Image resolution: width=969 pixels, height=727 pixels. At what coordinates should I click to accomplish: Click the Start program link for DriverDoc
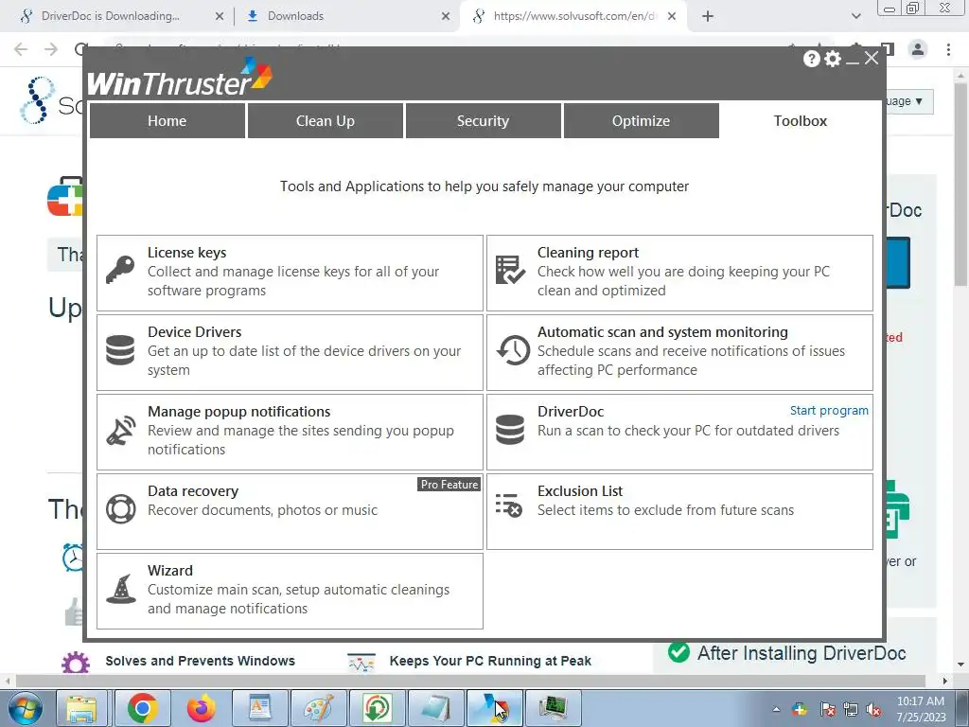point(829,411)
